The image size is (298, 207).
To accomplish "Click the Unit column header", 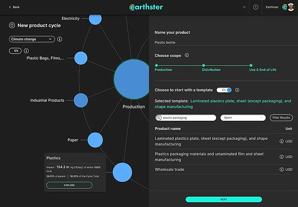I will 289,129.
